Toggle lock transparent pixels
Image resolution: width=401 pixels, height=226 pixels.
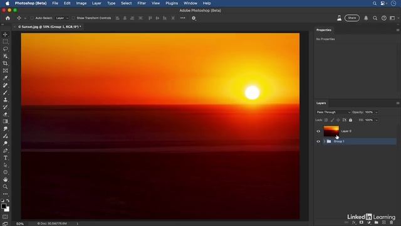326,120
